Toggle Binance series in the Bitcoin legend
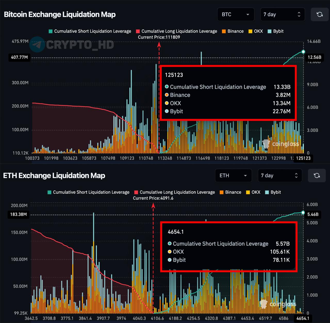Screen dimensions: 330x323 [x=233, y=31]
